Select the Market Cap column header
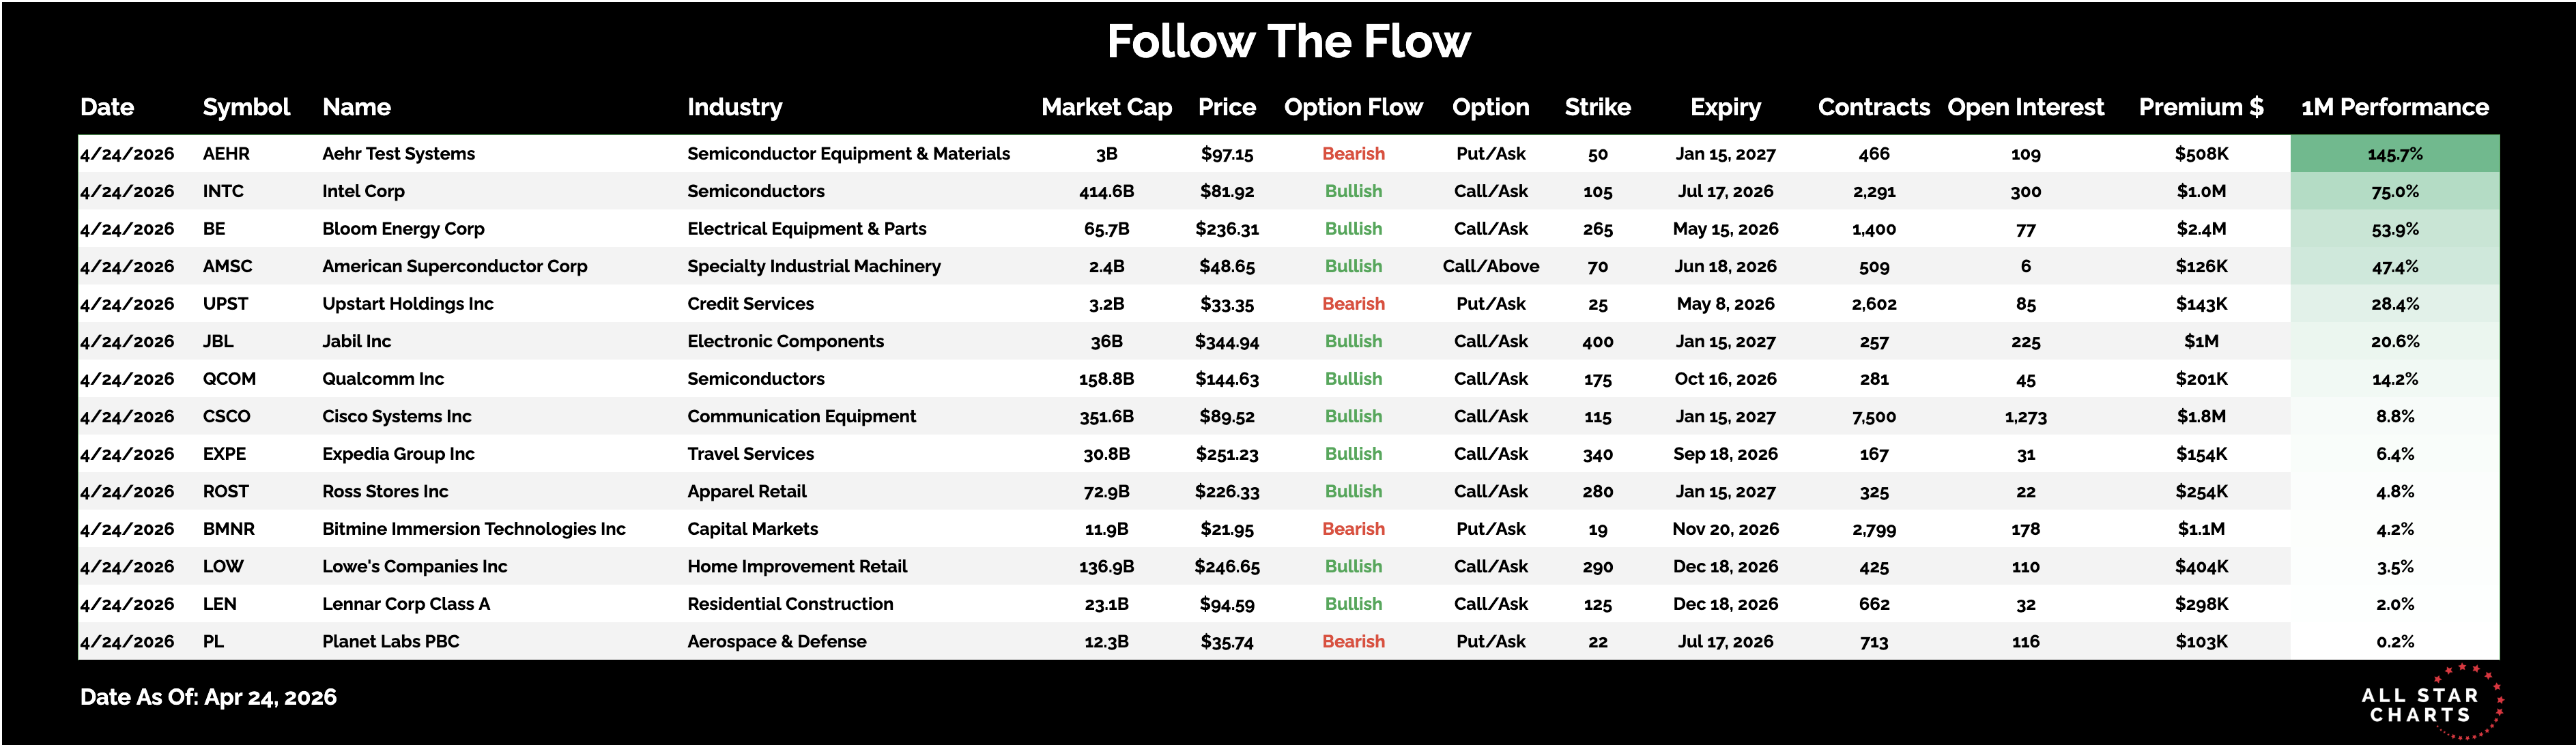The width and height of the screenshot is (2576, 745). click(x=1106, y=107)
